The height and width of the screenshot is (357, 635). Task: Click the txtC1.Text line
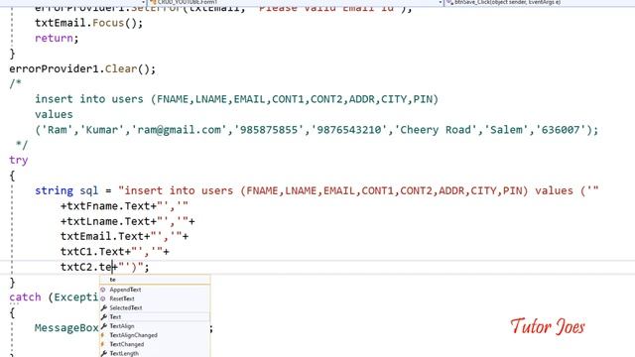(x=115, y=252)
